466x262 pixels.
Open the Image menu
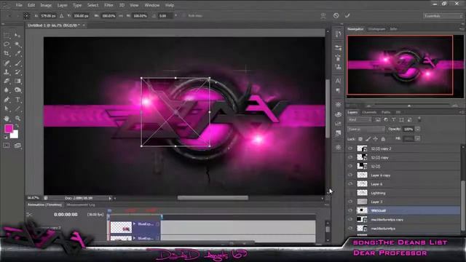pyautogui.click(x=46, y=5)
